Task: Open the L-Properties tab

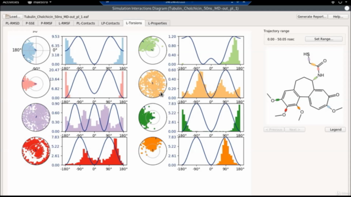Action: [157, 23]
